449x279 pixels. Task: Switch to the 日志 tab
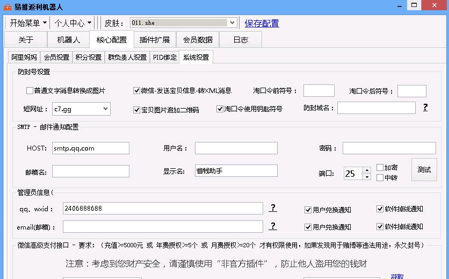(241, 40)
